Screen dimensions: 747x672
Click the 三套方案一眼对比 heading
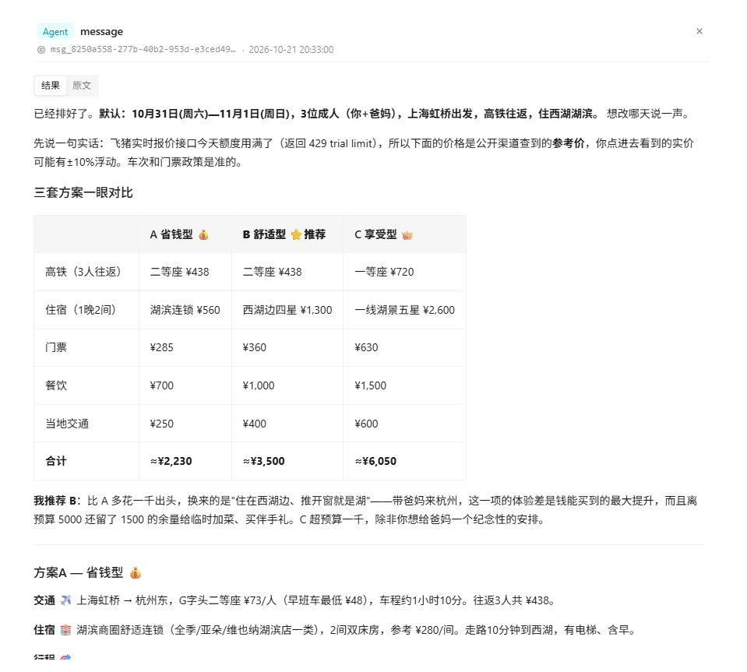point(83,193)
